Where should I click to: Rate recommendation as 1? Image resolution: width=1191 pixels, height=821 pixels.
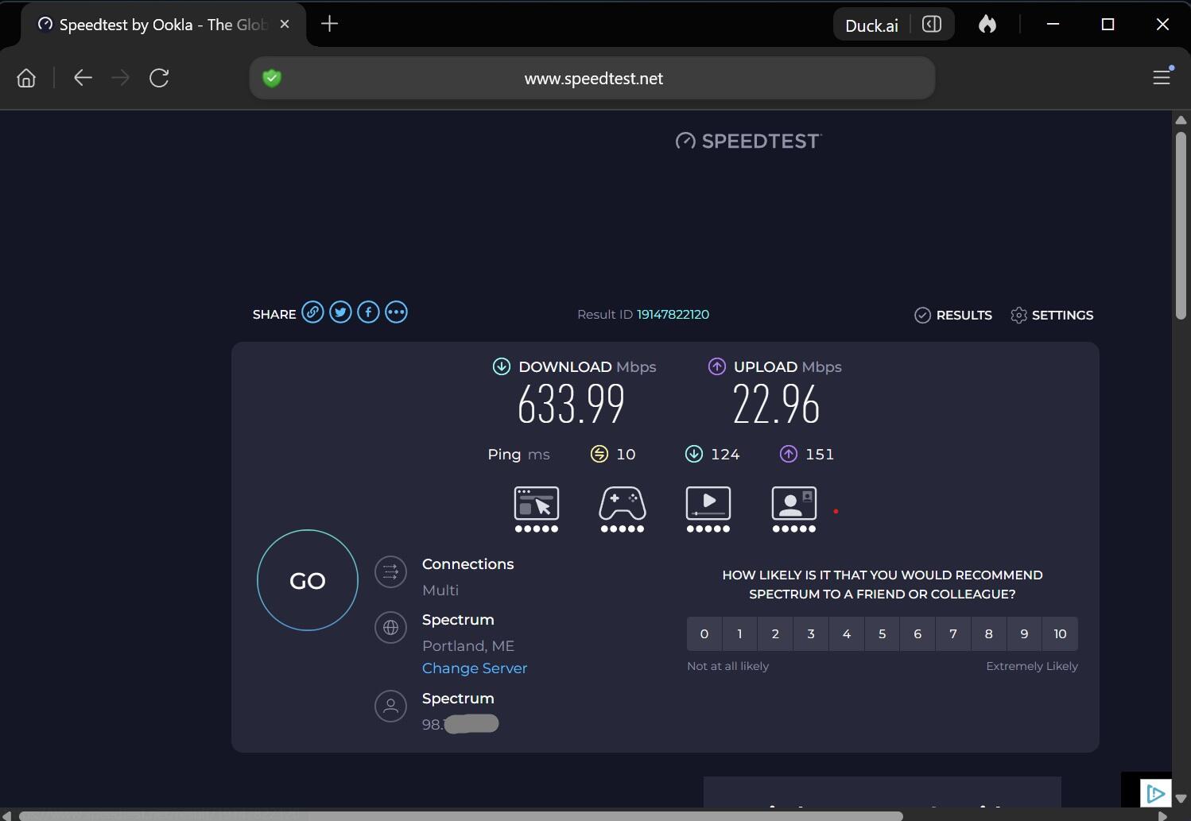click(x=739, y=634)
